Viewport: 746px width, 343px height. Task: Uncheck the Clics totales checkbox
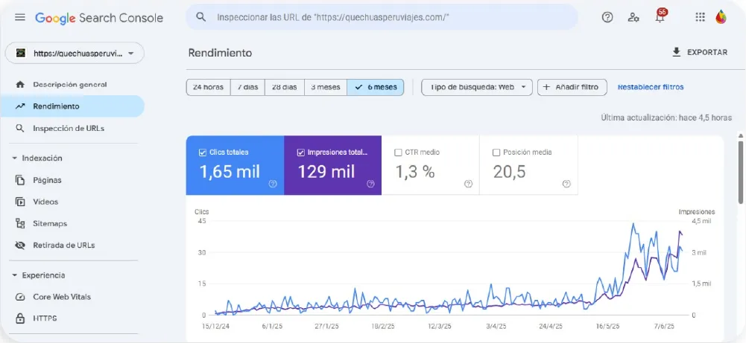pyautogui.click(x=202, y=153)
